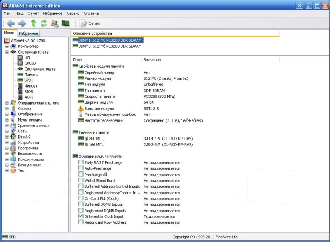Click the База данных icon
The image size is (330, 242).
[x=13, y=165]
